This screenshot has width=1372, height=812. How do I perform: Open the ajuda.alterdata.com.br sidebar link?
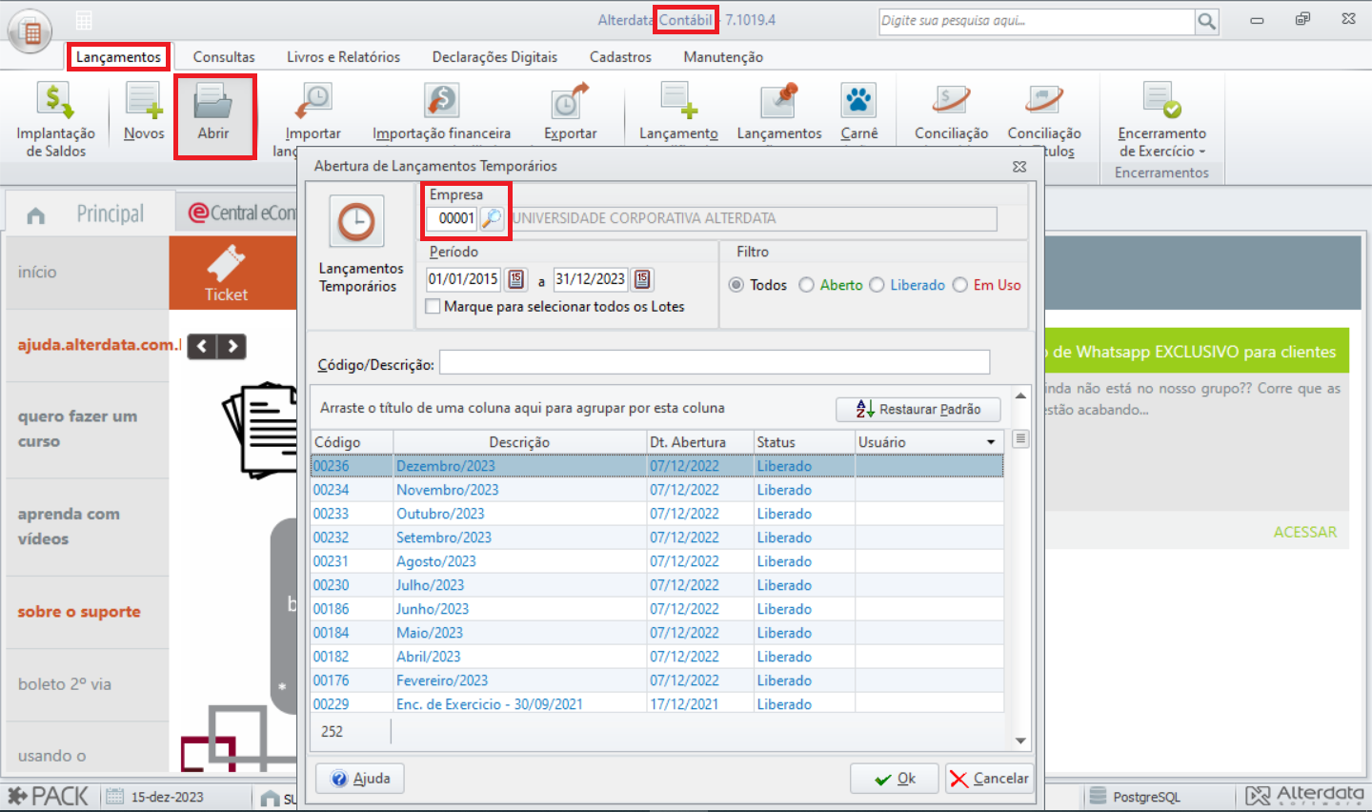[x=99, y=345]
